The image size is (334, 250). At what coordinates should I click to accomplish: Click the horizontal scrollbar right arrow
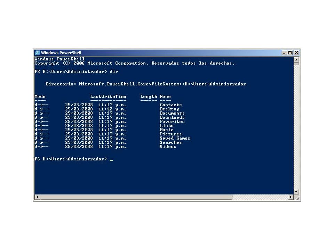click(x=291, y=197)
